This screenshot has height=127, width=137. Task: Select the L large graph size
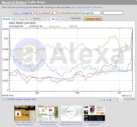(x=121, y=99)
